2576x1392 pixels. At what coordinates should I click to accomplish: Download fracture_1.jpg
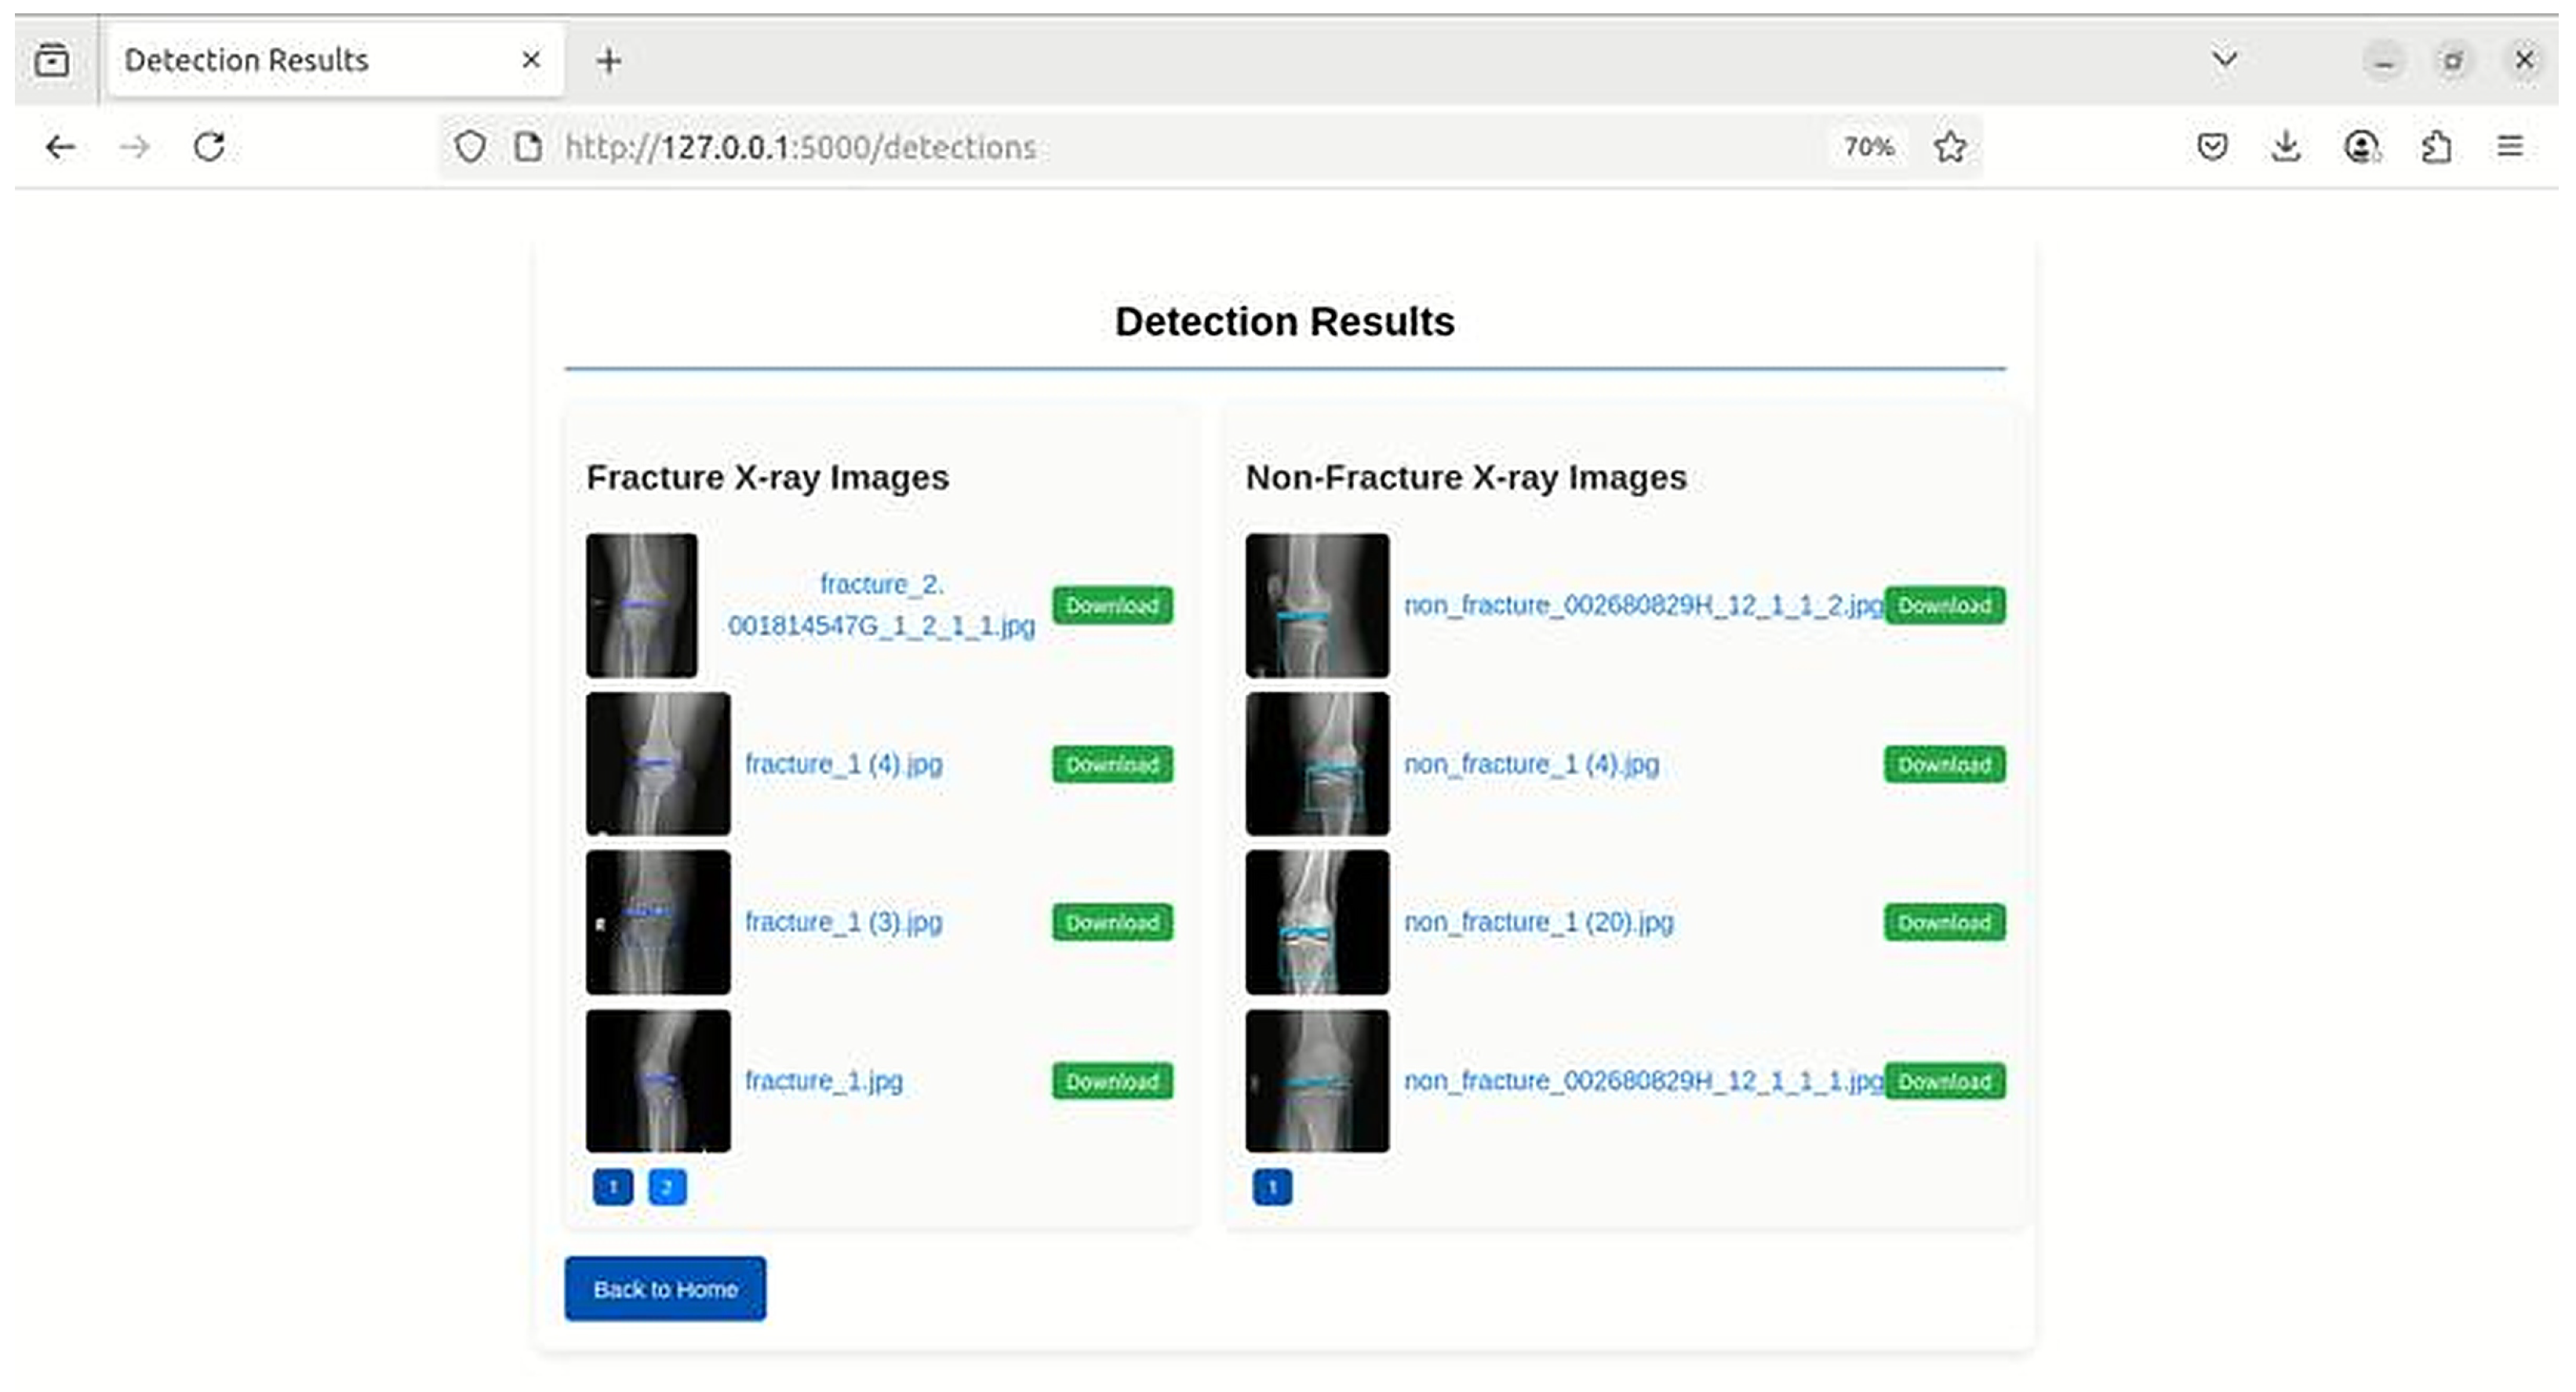(x=1112, y=1081)
